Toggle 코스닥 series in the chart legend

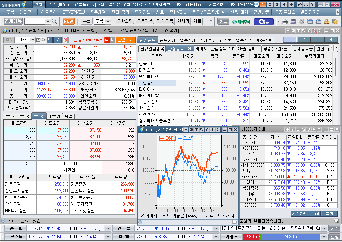187,138
